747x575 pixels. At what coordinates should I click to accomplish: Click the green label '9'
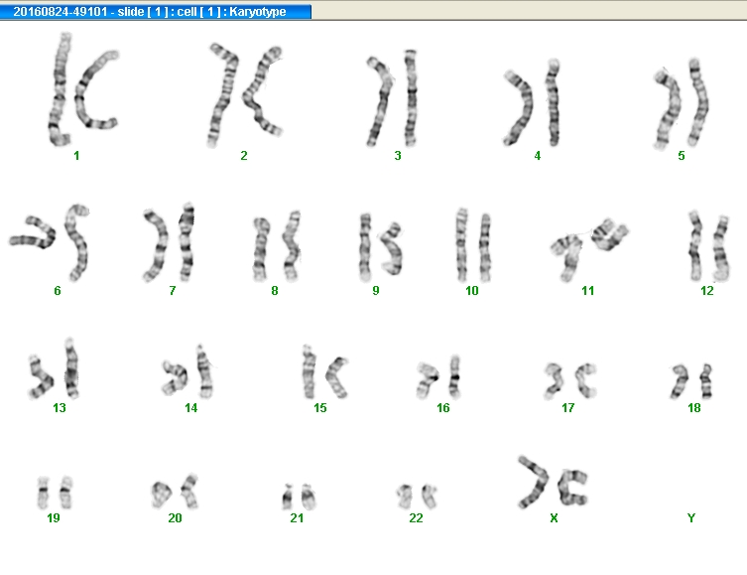click(x=376, y=290)
